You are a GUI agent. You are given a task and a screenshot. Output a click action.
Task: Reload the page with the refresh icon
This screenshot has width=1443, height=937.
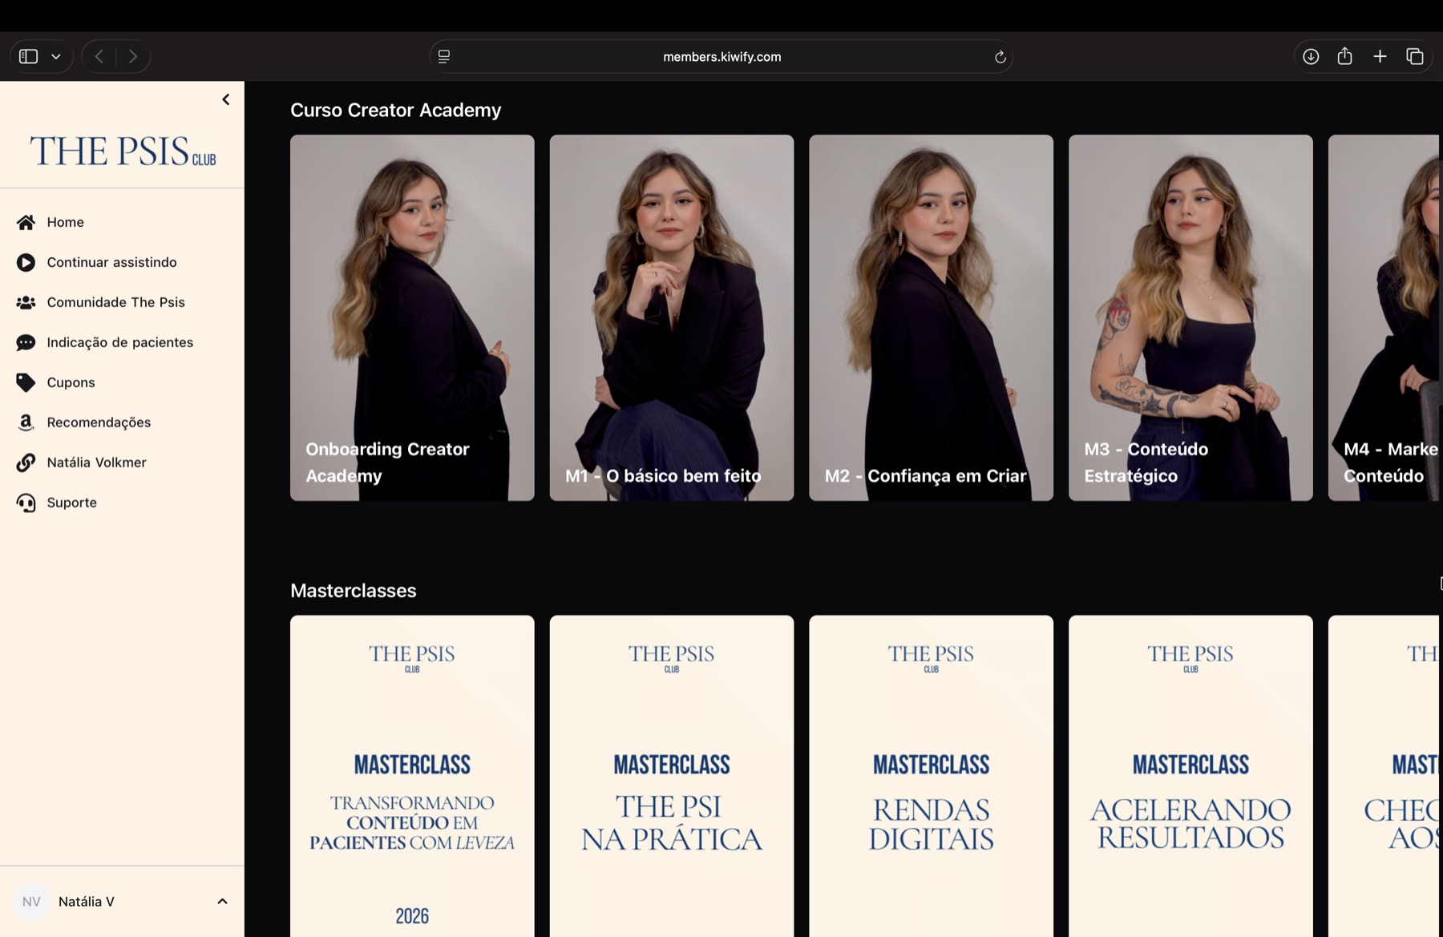pyautogui.click(x=1000, y=57)
